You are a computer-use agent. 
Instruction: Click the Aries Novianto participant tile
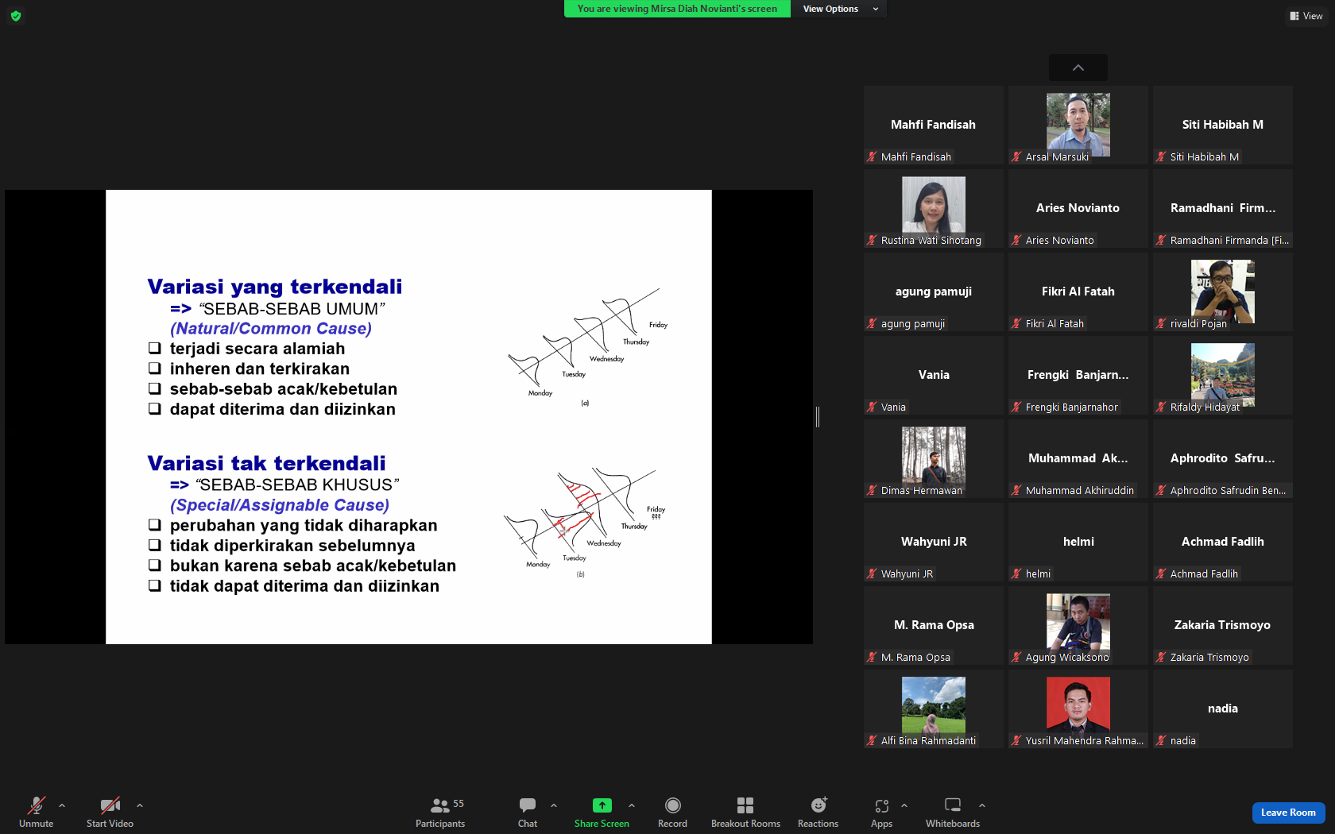pos(1078,208)
